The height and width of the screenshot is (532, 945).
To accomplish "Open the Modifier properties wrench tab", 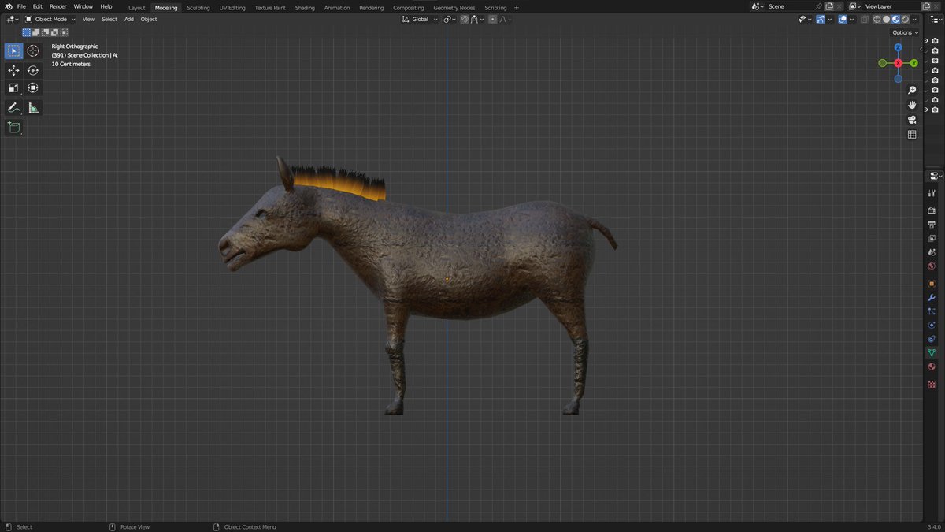I will [932, 297].
